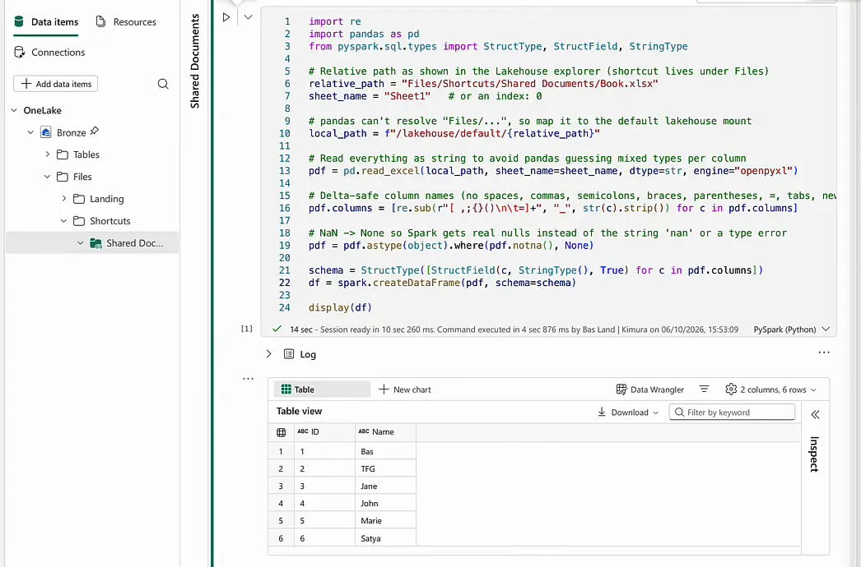Collapse the Shared Doc... shortcut node
The width and height of the screenshot is (861, 567).
80,243
